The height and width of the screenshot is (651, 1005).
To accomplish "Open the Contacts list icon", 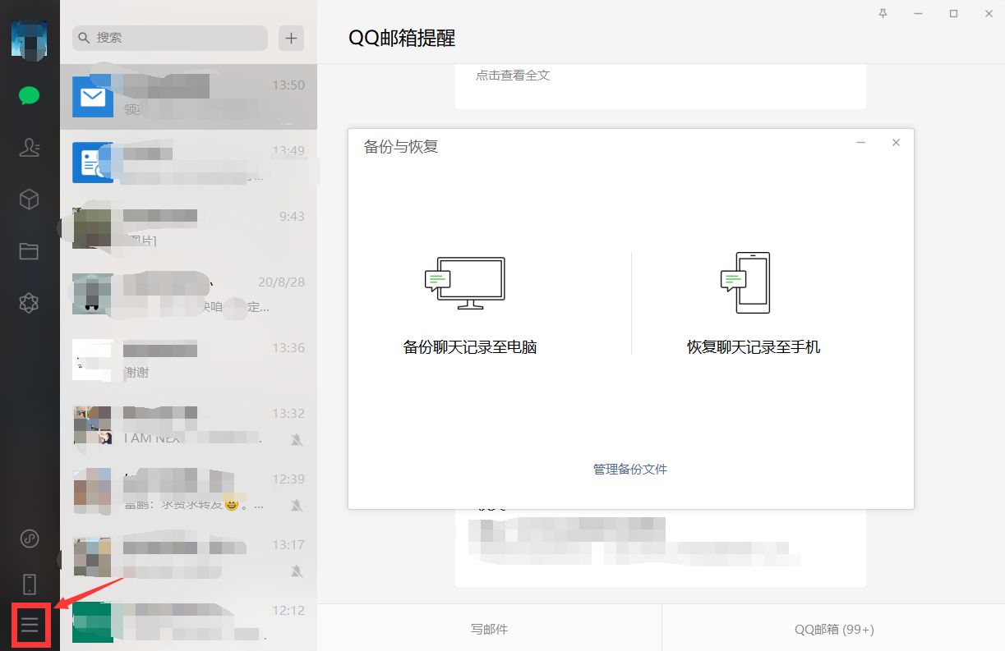I will [x=29, y=148].
